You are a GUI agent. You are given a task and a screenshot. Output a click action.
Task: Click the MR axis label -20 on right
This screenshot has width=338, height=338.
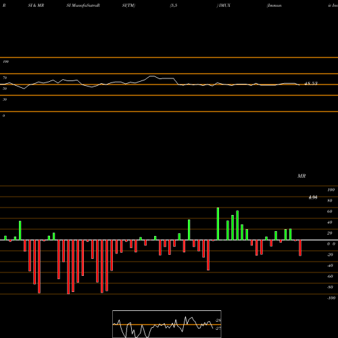pos(330,255)
